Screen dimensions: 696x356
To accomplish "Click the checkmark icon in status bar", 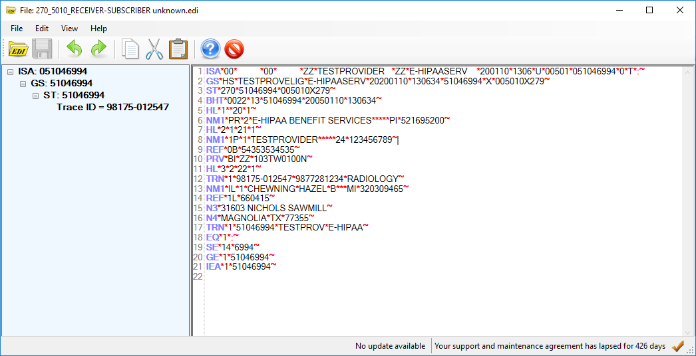I will point(678,346).
